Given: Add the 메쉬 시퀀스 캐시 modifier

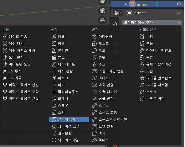Looking at the screenshot, I should (19, 50).
